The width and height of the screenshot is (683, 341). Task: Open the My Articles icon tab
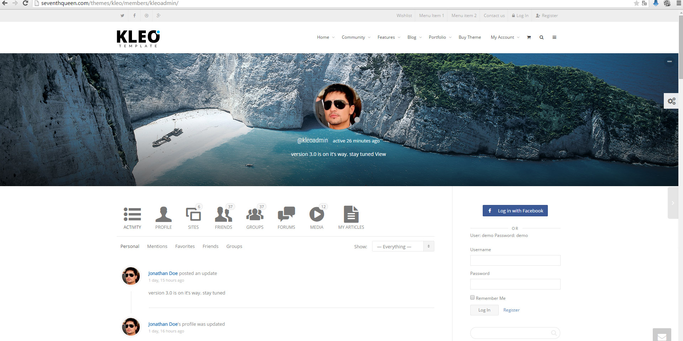351,218
